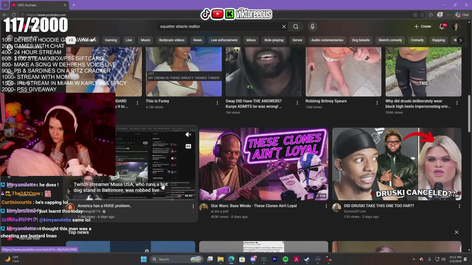Open Star Wars: Bass Windu video title

(254, 206)
